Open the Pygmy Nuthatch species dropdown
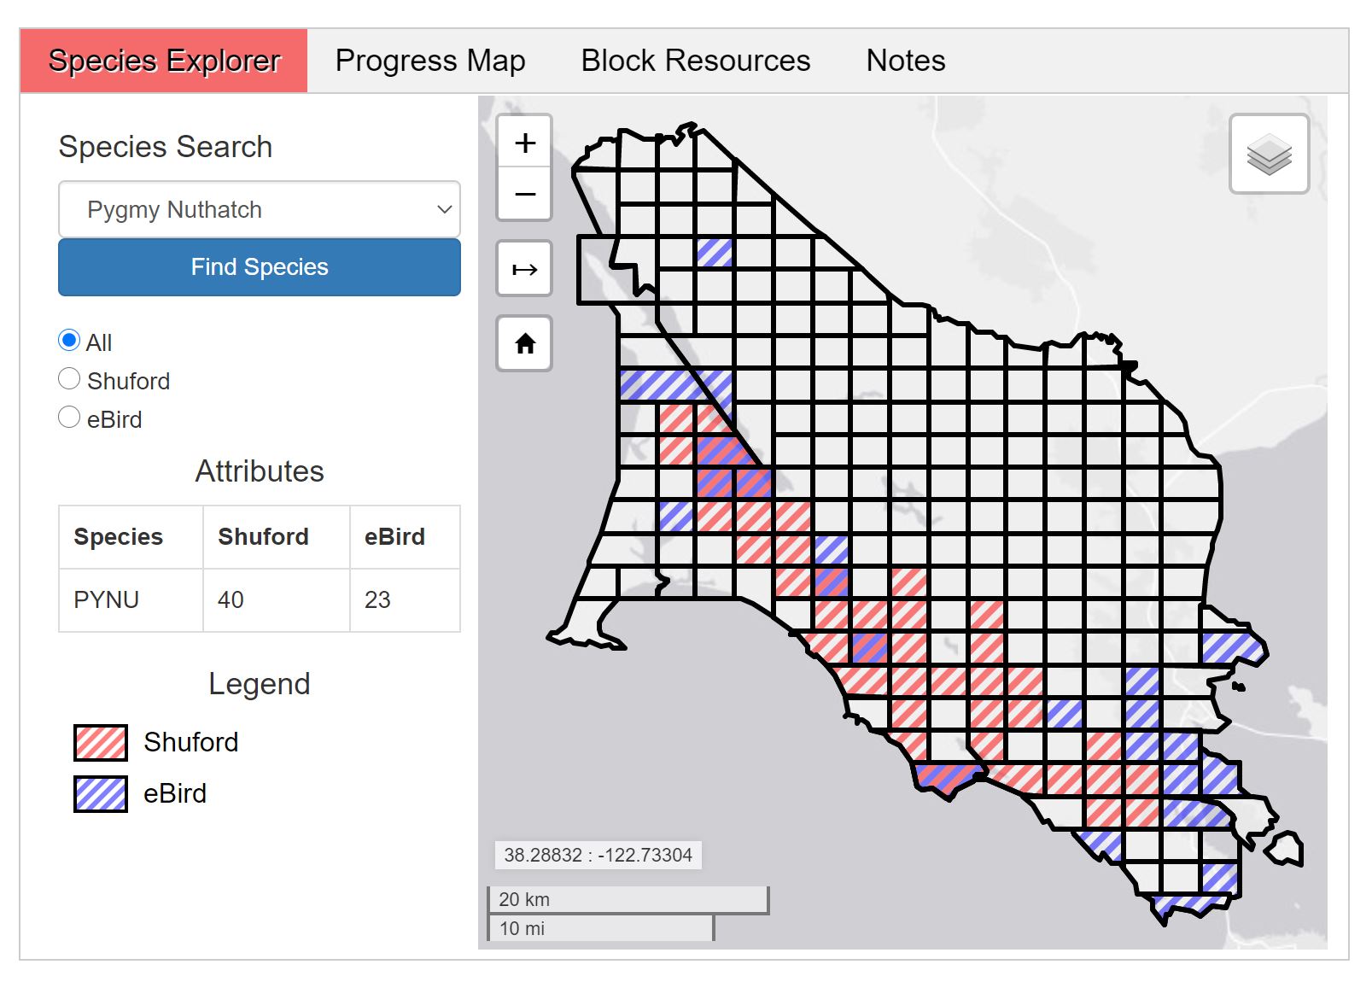The width and height of the screenshot is (1372, 982). pos(260,209)
